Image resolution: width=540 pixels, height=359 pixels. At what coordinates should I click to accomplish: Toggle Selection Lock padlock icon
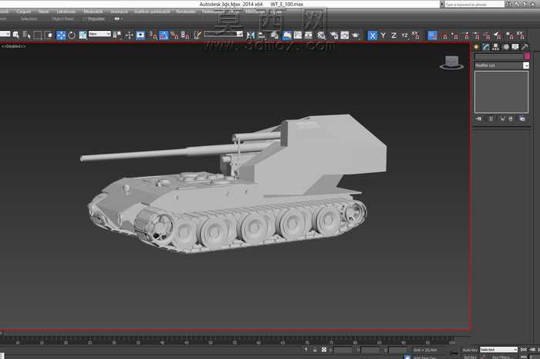315,350
